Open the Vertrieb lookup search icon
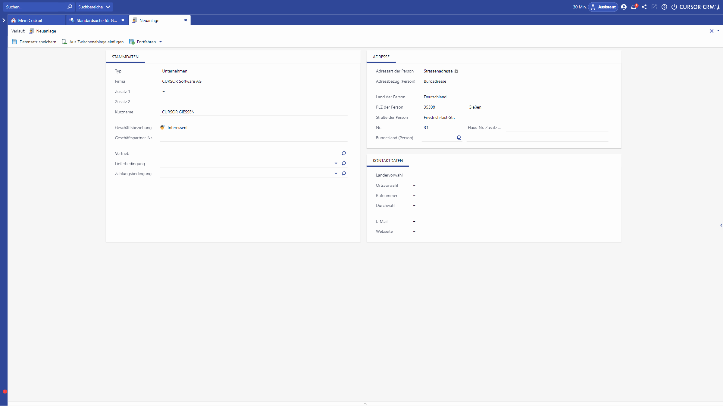Viewport: 723px width, 406px height. point(343,153)
